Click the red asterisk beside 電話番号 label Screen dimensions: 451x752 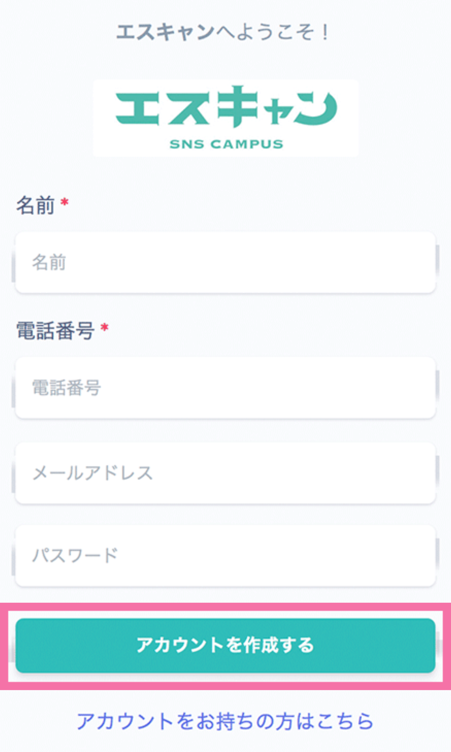point(105,328)
